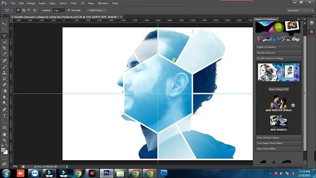This screenshot has width=316, height=178.
Task: Open the Window menu
Action: coord(103,3)
